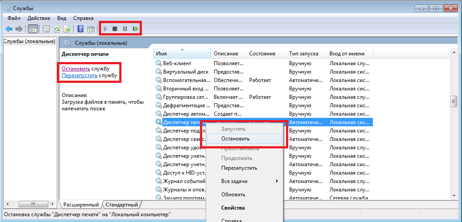Expand the Все задачи submenu arrow

tap(277, 181)
